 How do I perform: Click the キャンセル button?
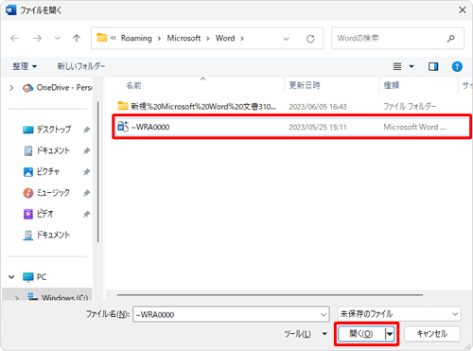tap(432, 334)
